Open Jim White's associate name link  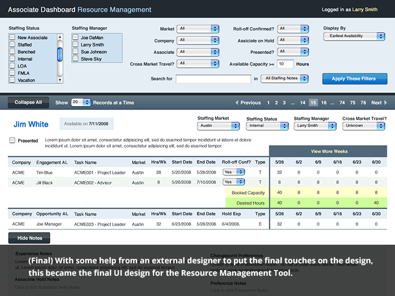(30, 125)
